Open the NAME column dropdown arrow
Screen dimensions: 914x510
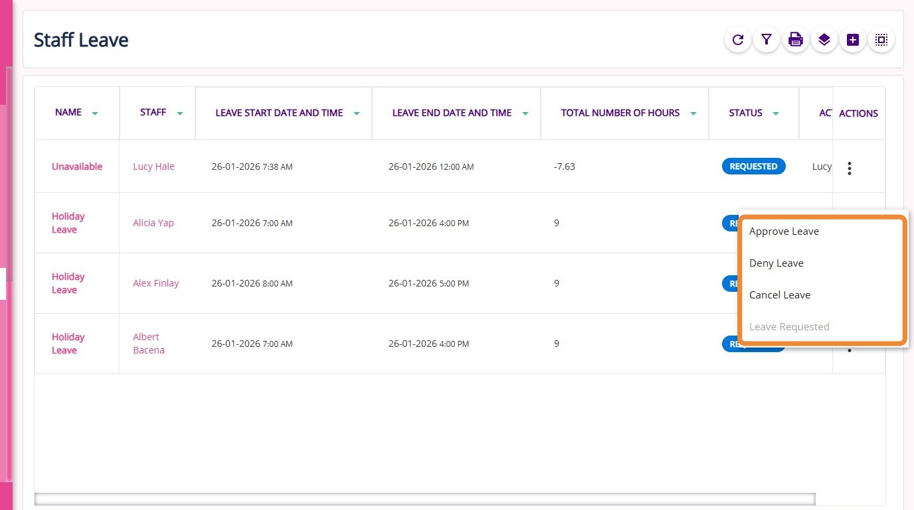pos(95,114)
